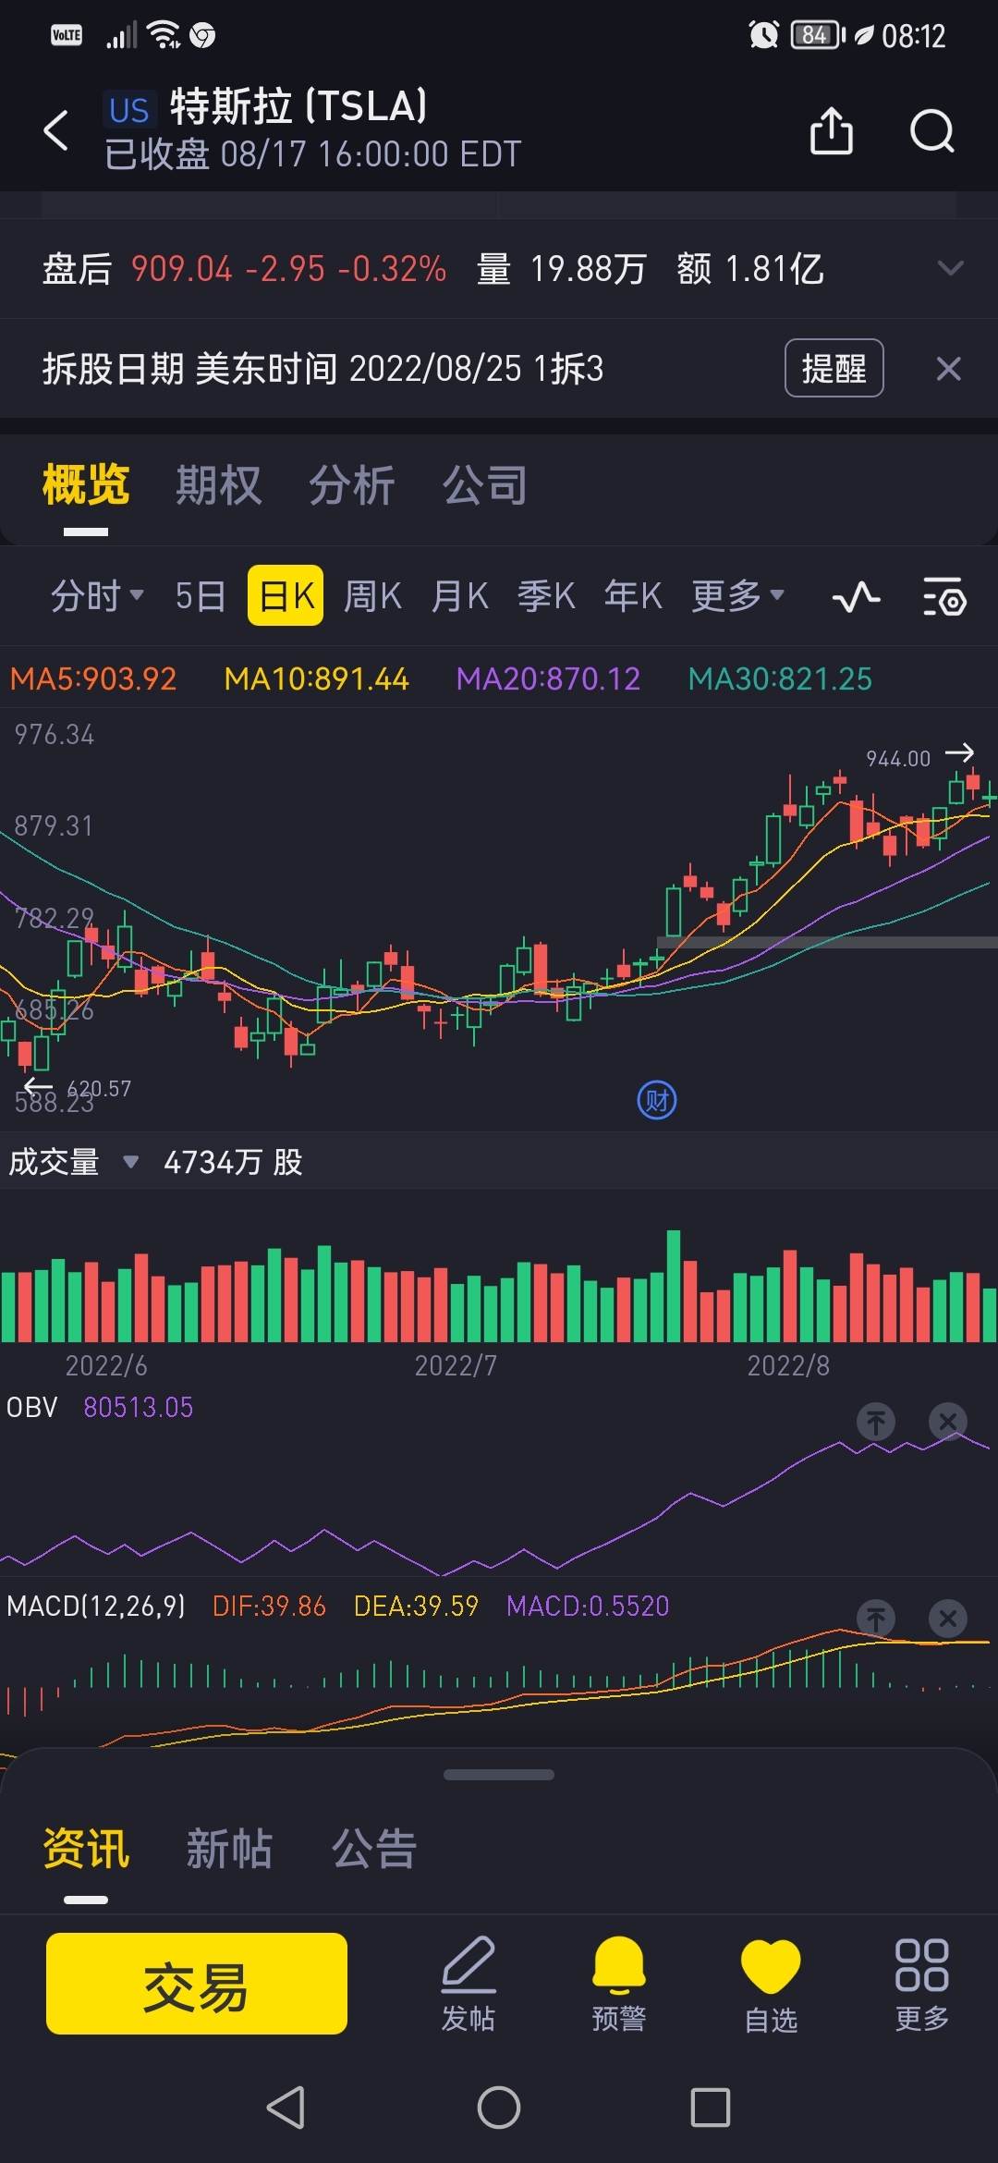Tap the 预警 alert bell icon
This screenshot has height=2163, width=998.
pos(618,1984)
